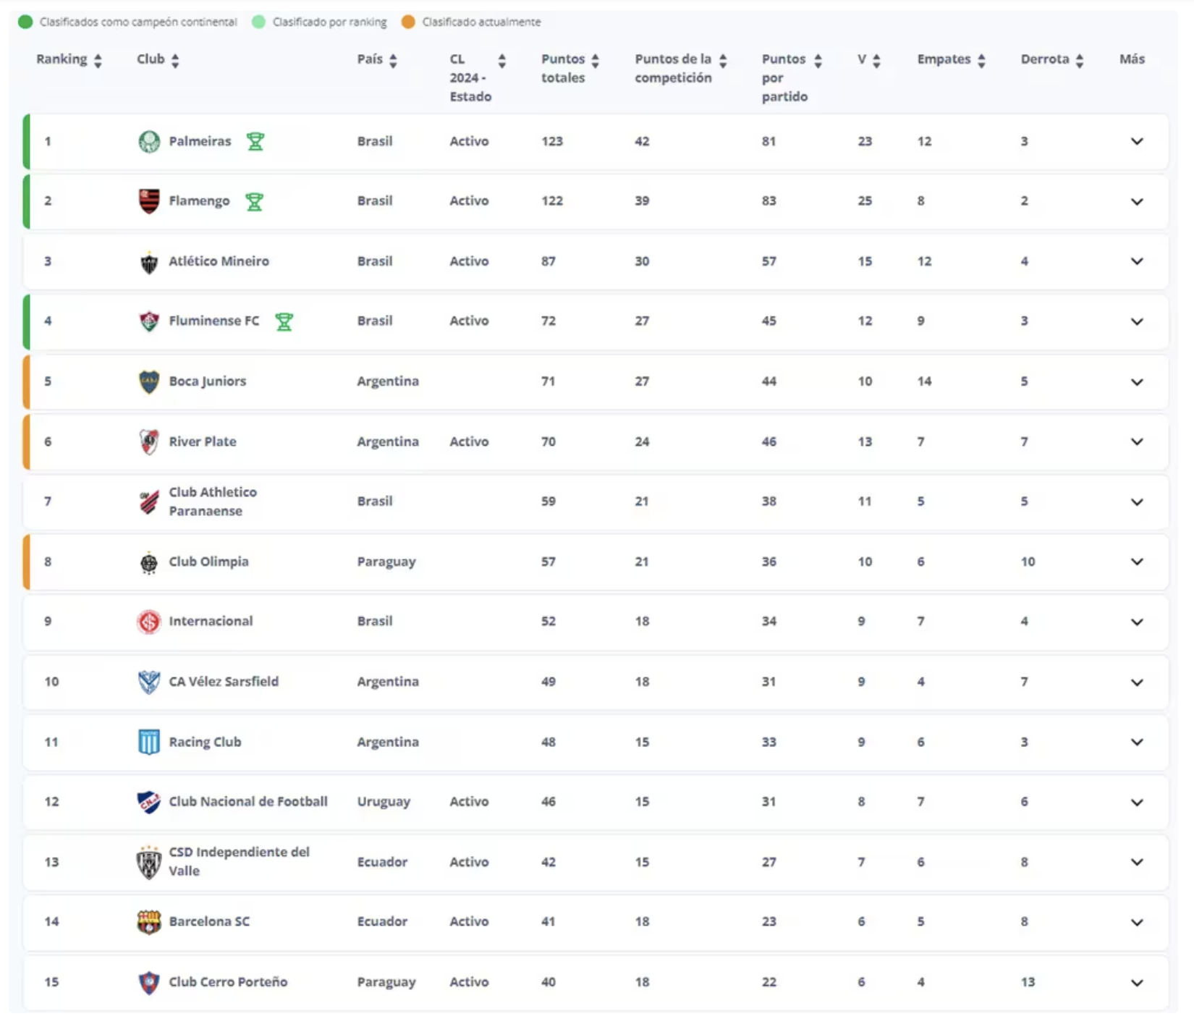Expand more details for Palmeiras row
Image resolution: width=1194 pixels, height=1032 pixels.
pyautogui.click(x=1137, y=141)
